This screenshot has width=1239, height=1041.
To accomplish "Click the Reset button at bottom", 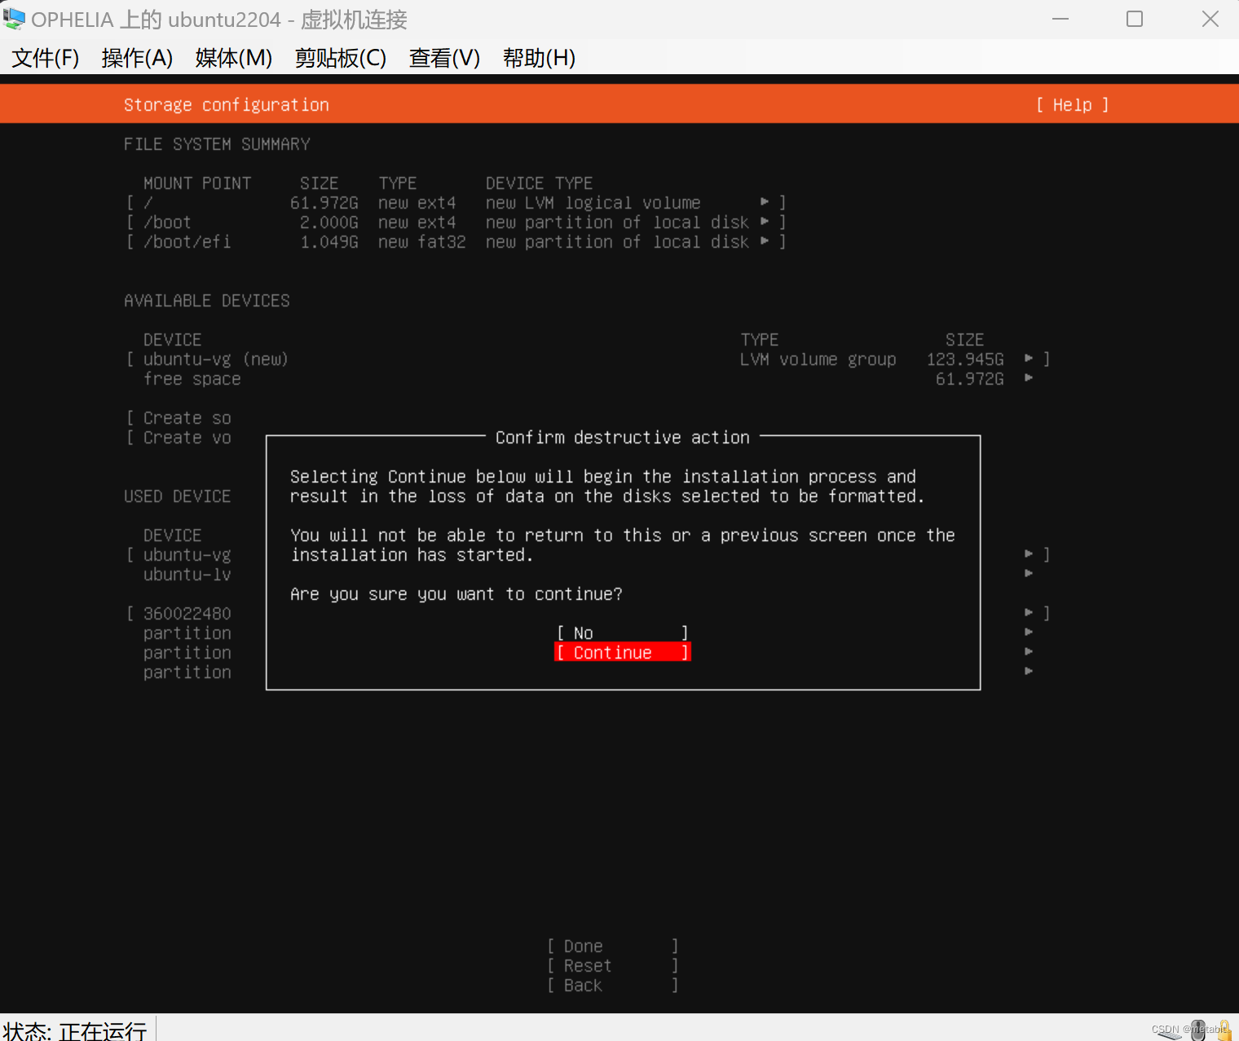I will tap(613, 965).
